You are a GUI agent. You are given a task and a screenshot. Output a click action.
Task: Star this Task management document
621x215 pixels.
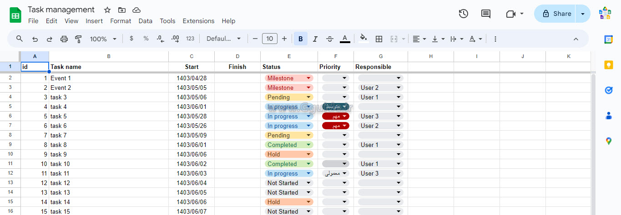point(107,10)
